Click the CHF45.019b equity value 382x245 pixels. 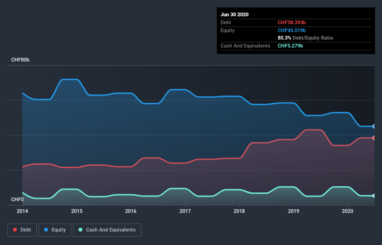tap(292, 30)
